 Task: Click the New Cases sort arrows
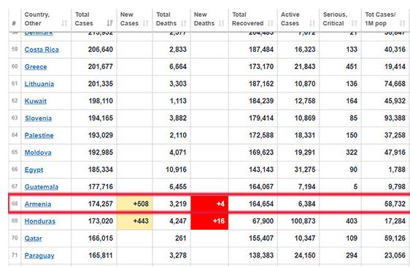coord(145,23)
